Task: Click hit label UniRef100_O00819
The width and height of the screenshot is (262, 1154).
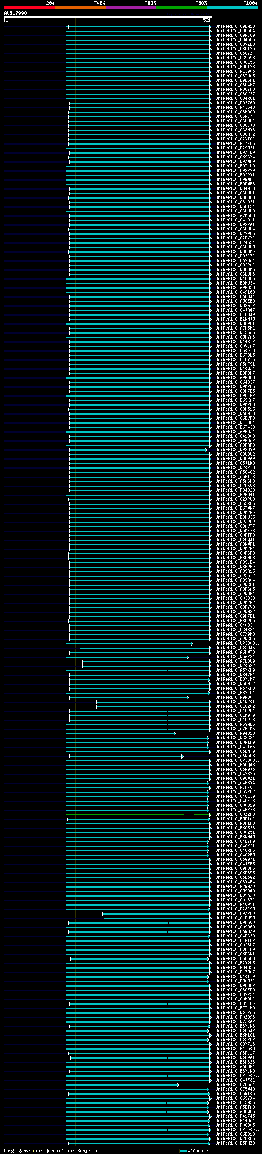Action: (x=235, y=806)
